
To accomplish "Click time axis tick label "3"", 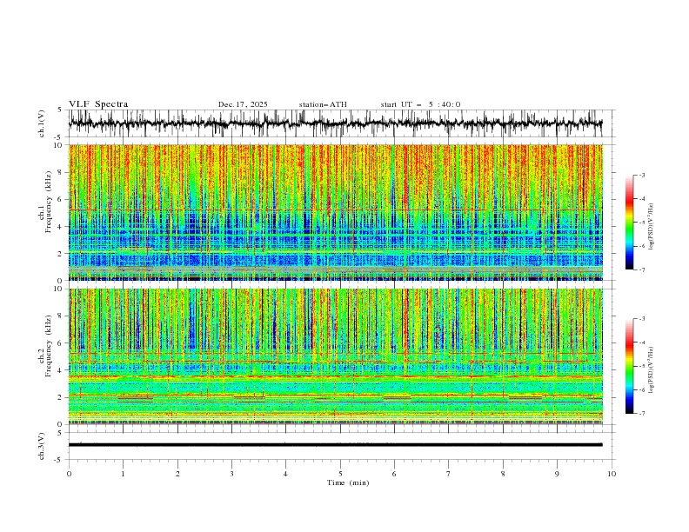I will [x=231, y=474].
